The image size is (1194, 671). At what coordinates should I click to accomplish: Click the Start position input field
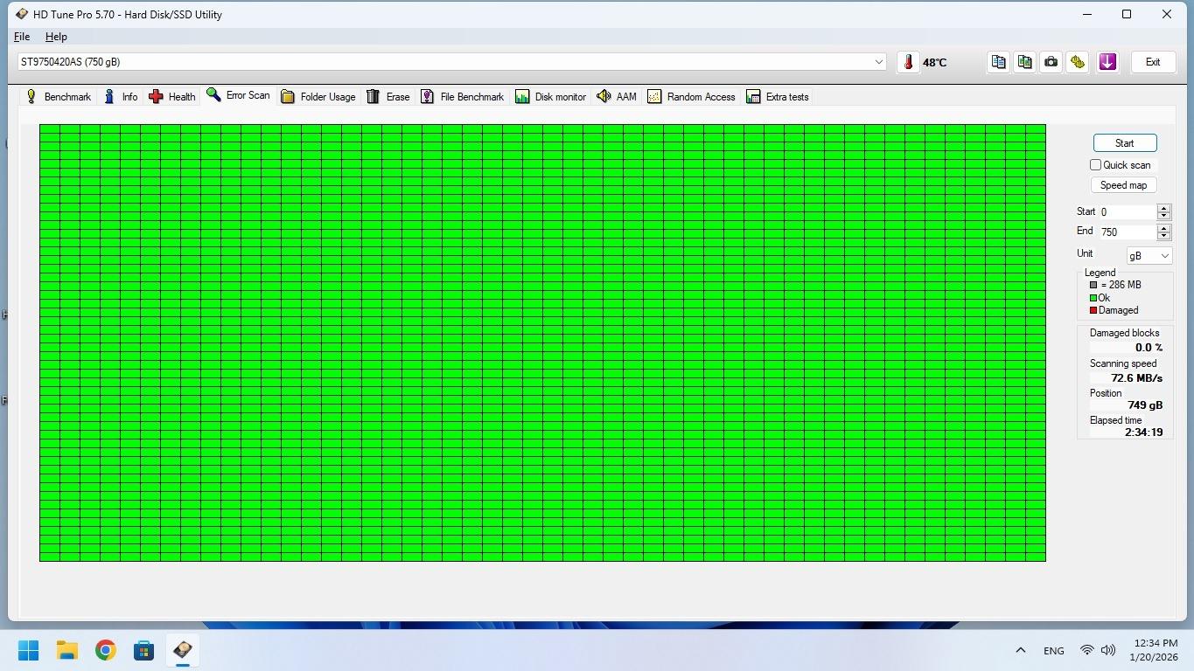pos(1128,211)
